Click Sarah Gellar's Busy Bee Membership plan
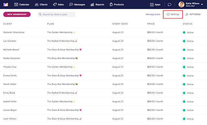Viewport: 207px width, 125px height. pyautogui.click(x=62, y=84)
